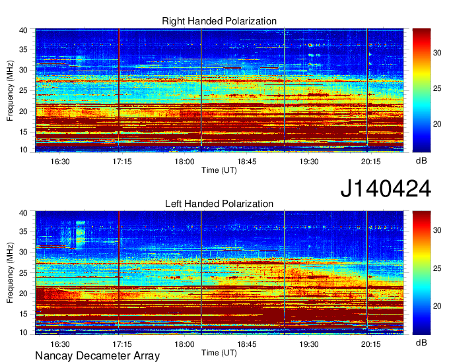
Task: Click the 20:15 tick label on the top plot
Action: (371, 162)
